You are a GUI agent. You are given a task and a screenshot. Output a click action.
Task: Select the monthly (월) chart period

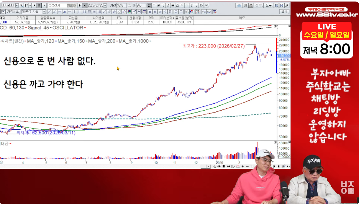pyautogui.click(x=159, y=5)
